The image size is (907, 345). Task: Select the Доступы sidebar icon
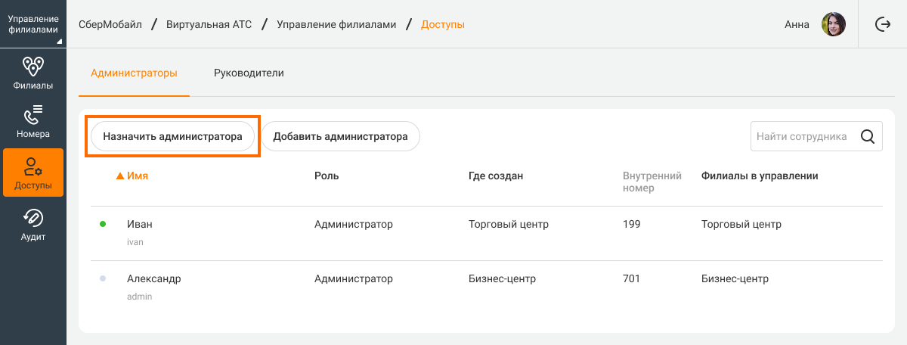click(33, 166)
